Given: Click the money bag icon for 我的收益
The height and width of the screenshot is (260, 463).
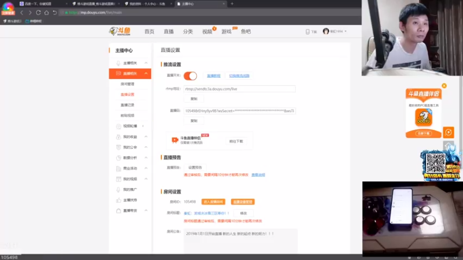Looking at the screenshot, I should coord(119,137).
